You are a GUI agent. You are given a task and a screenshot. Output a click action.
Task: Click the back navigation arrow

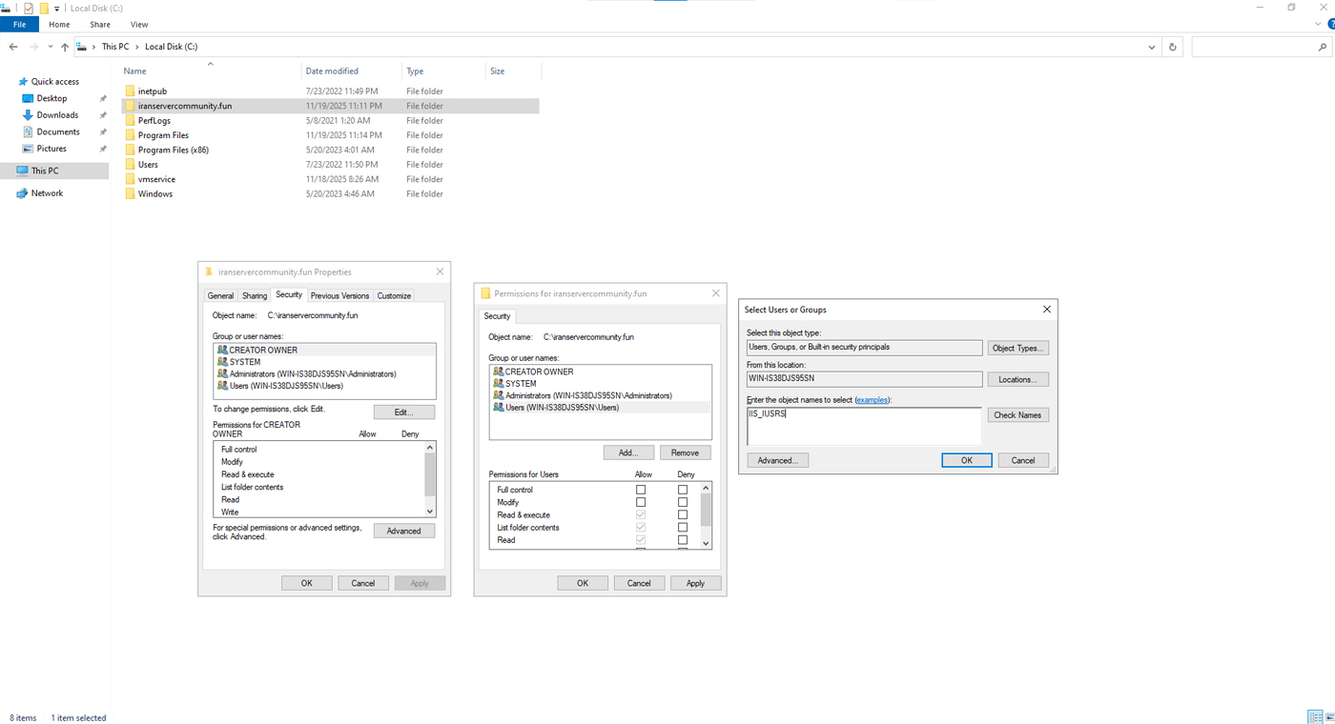click(13, 47)
